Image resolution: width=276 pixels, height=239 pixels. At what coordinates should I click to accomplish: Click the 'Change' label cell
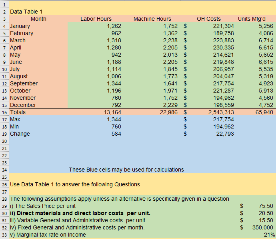click(x=38, y=134)
